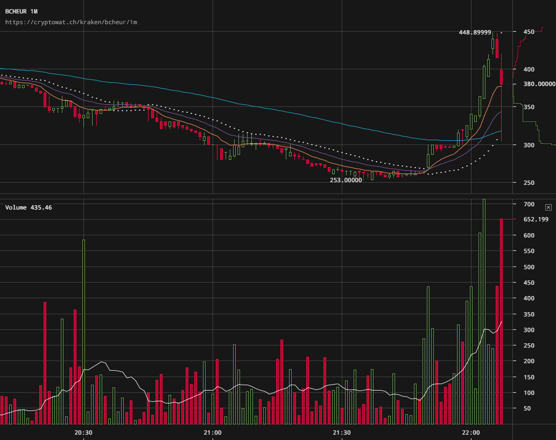The width and height of the screenshot is (556, 440).
Task: Click the tall green volume bar at 20:30
Action: tap(83, 333)
